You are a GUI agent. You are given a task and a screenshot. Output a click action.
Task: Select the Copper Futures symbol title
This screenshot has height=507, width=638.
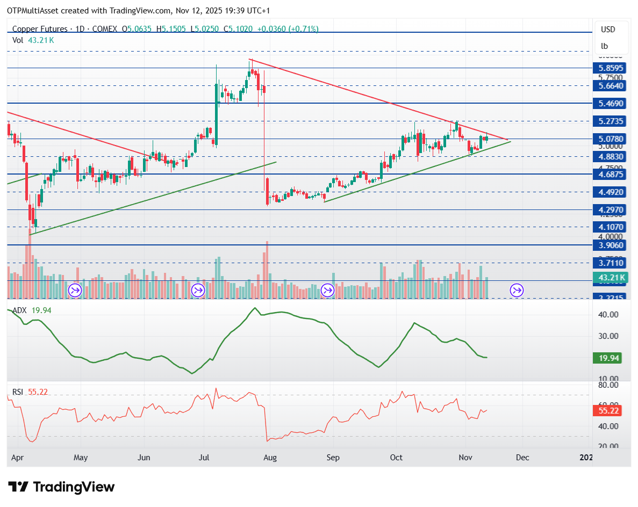(x=40, y=29)
